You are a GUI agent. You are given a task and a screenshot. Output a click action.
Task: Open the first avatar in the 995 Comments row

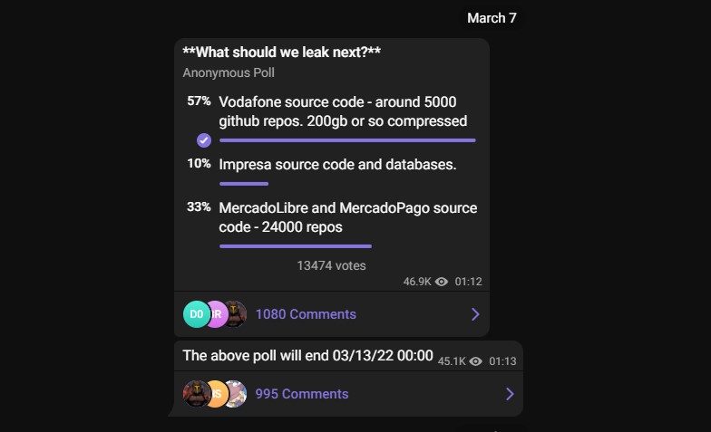coord(196,394)
